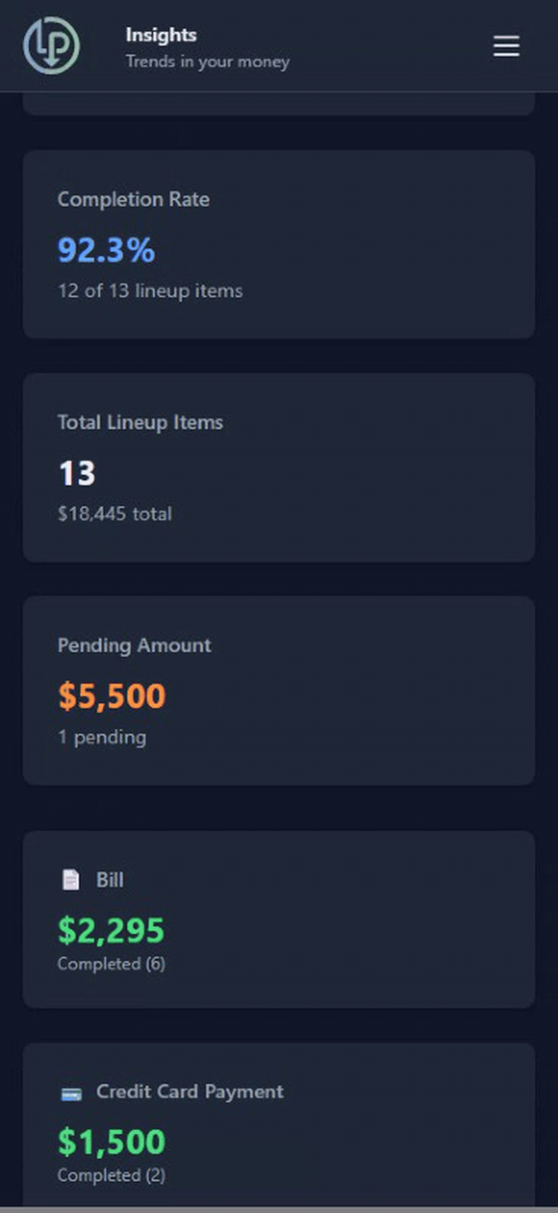Open the Bill category label
The height and width of the screenshot is (1213, 558).
[x=110, y=880]
